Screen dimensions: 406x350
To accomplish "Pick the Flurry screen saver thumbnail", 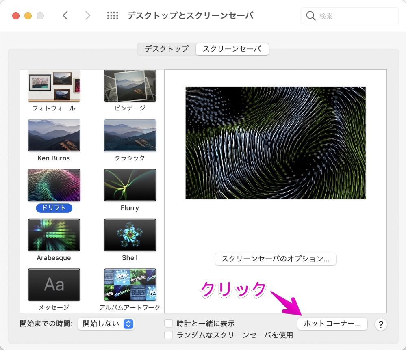I will pyautogui.click(x=130, y=185).
